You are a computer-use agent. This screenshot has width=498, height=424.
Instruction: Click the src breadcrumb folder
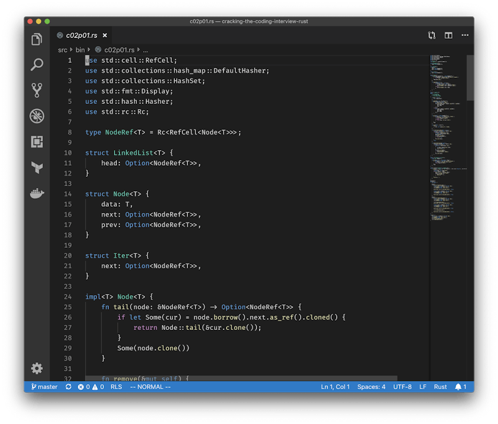point(63,49)
